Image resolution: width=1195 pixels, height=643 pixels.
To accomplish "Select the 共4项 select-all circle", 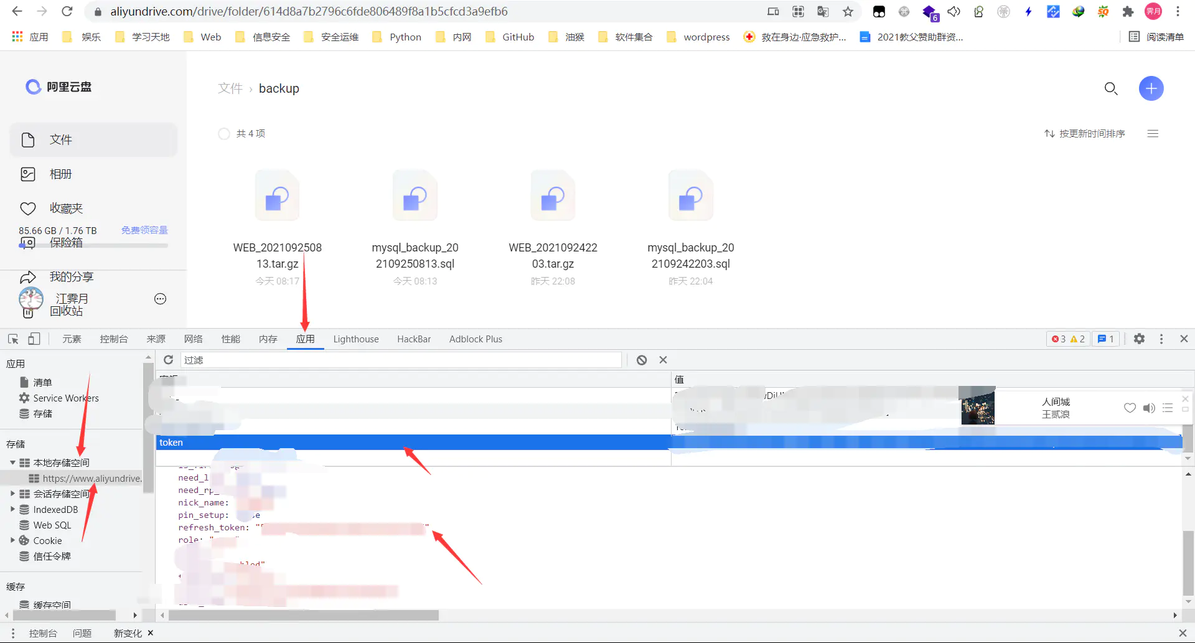I will [224, 133].
